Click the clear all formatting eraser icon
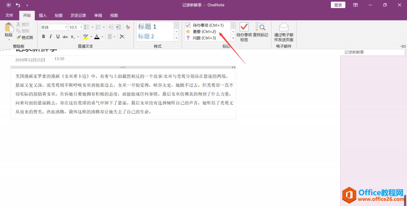The width and height of the screenshot is (407, 206). click(128, 27)
